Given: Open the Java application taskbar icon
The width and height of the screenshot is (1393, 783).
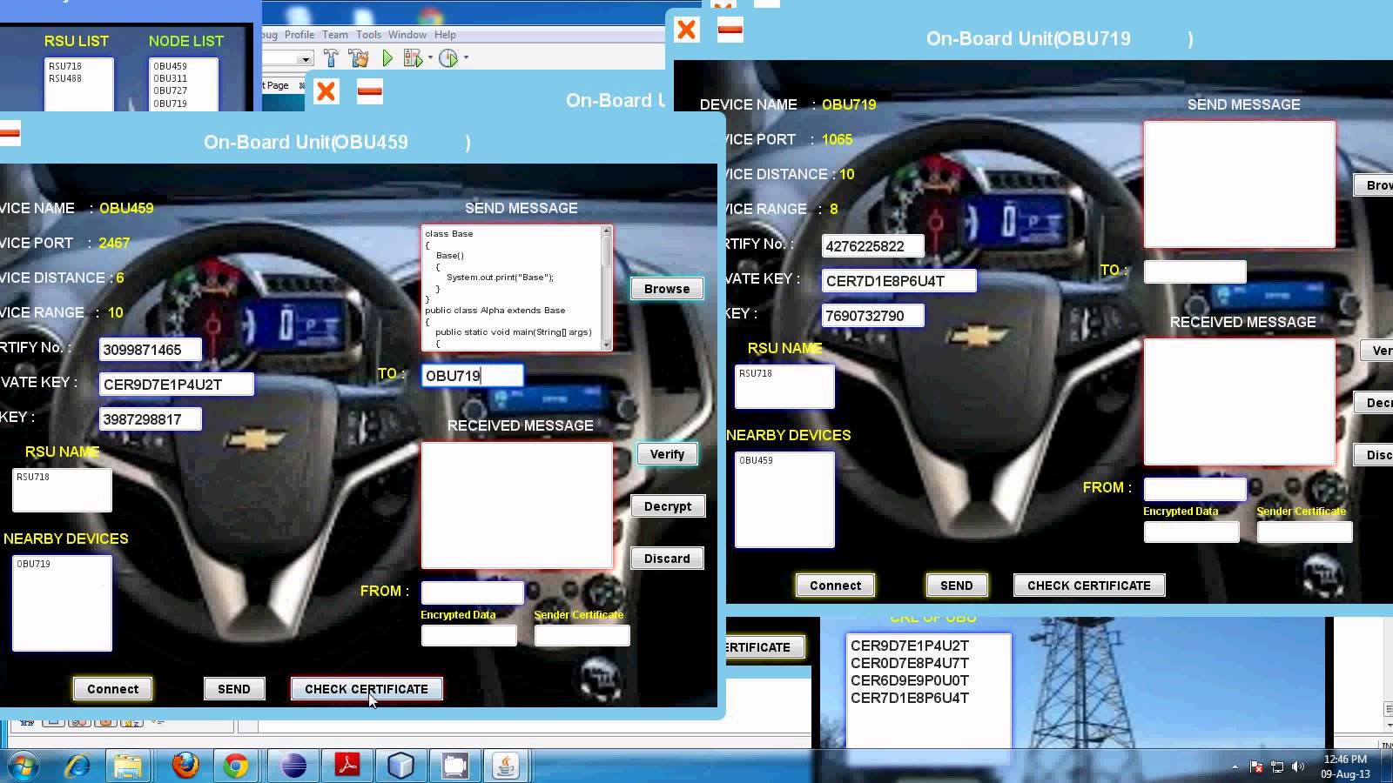Looking at the screenshot, I should 506,766.
